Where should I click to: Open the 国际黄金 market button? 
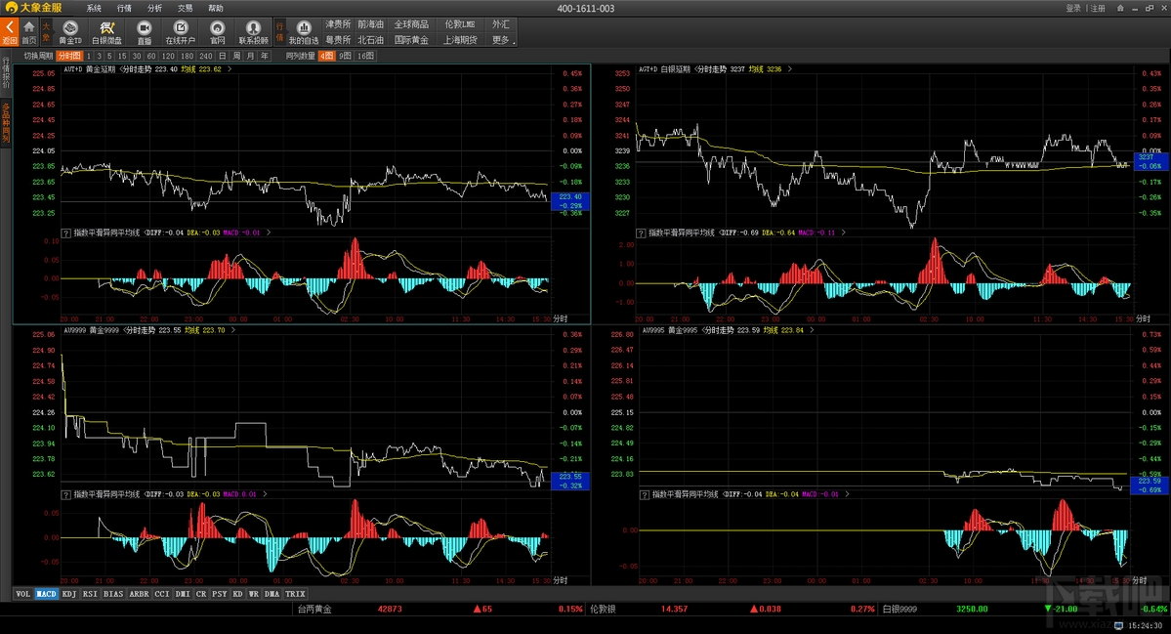coord(411,40)
